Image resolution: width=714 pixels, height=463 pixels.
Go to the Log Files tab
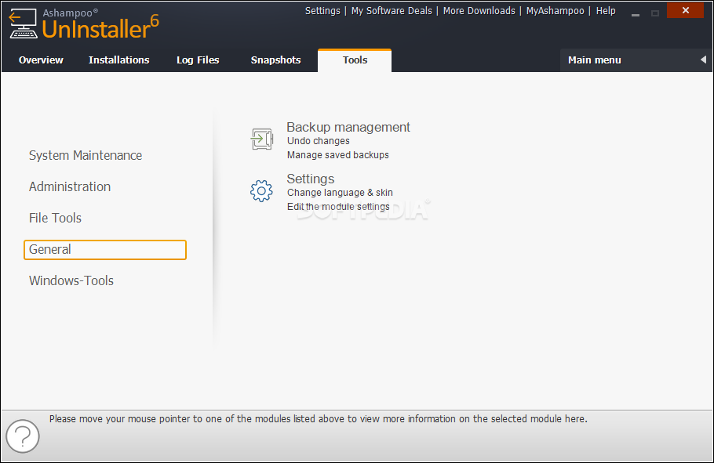click(x=198, y=60)
